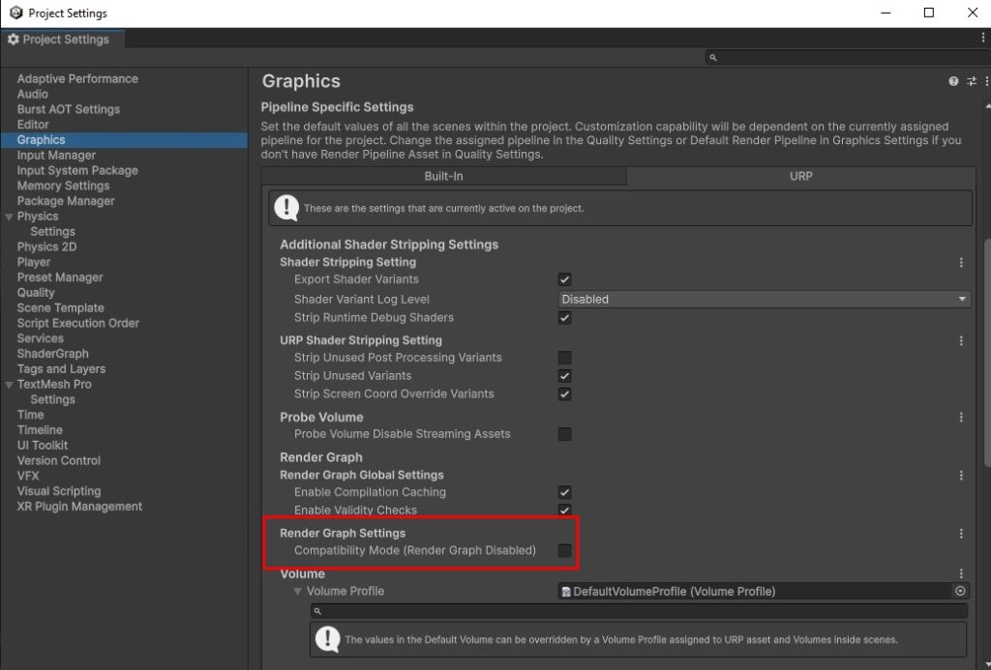The height and width of the screenshot is (670, 991).
Task: Open Input System Package settings
Action: point(77,170)
